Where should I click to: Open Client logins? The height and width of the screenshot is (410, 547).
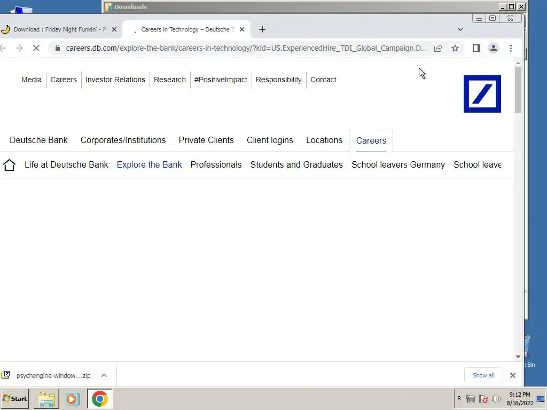(x=270, y=140)
